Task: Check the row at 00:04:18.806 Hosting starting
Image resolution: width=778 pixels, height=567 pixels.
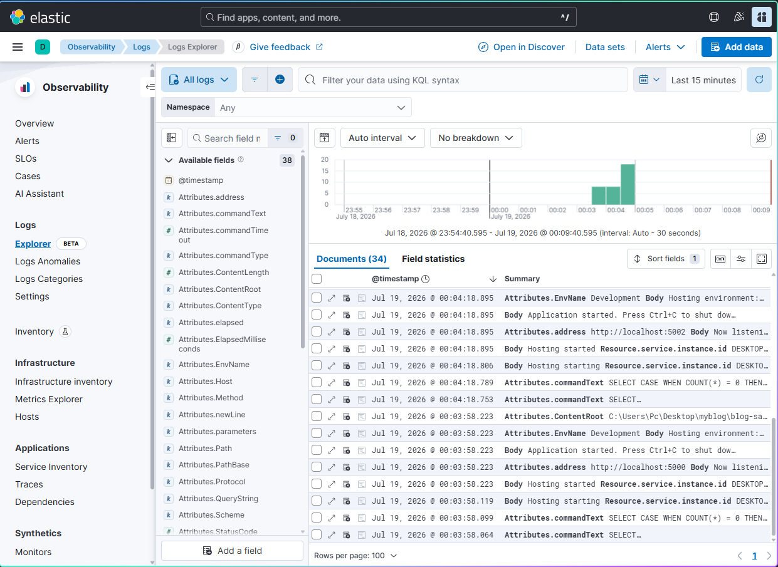Action: (x=317, y=365)
